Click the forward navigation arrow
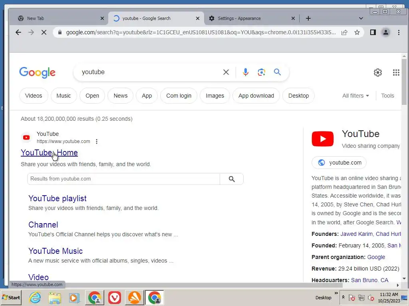 pos(31,32)
